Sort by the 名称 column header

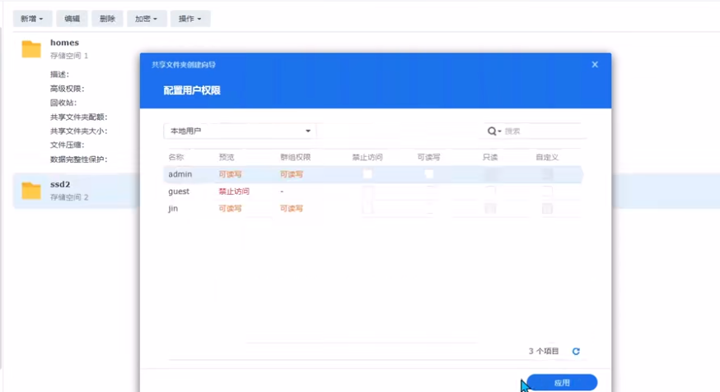[x=175, y=157]
